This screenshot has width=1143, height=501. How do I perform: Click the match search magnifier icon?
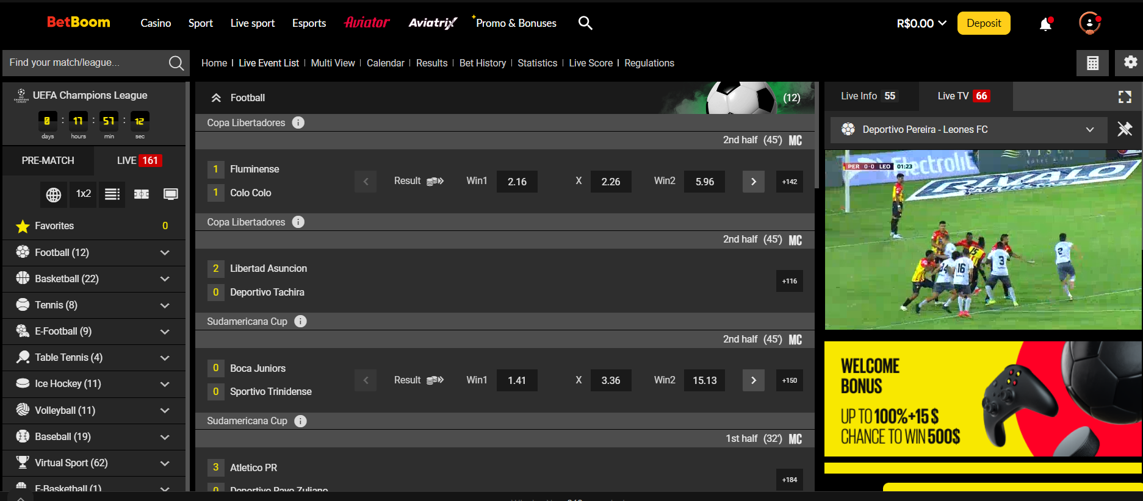(x=176, y=63)
